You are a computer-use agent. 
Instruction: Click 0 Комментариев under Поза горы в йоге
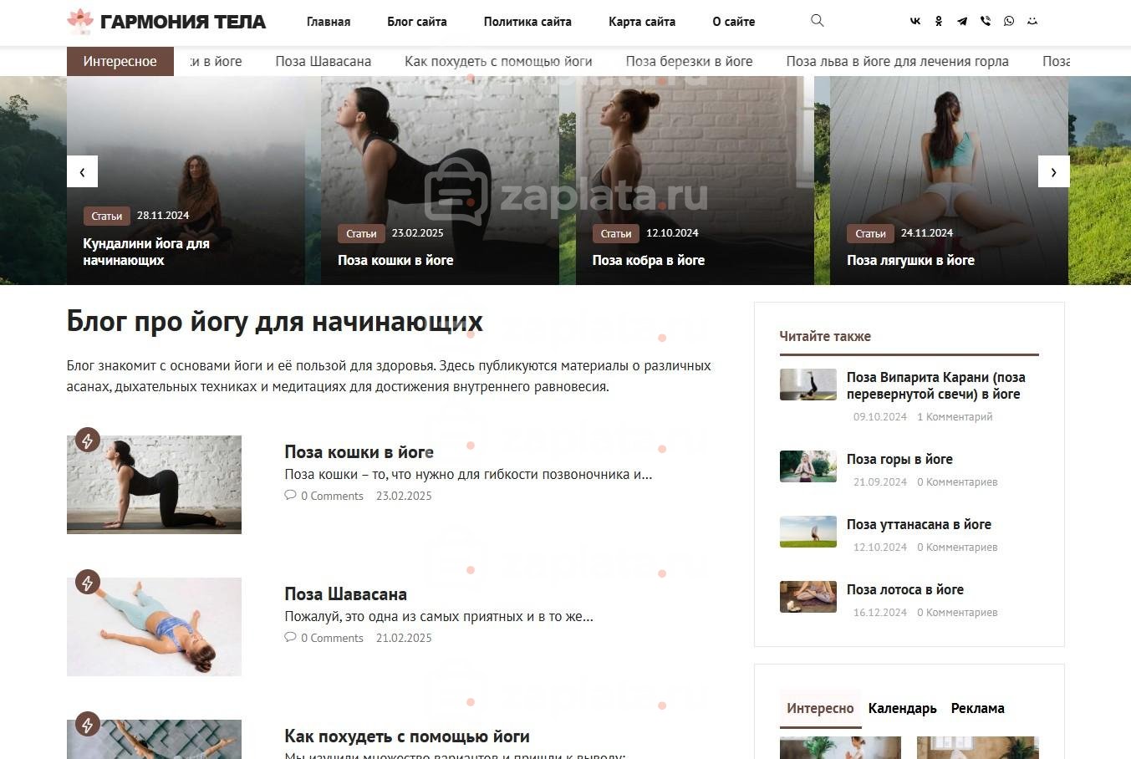[957, 481]
